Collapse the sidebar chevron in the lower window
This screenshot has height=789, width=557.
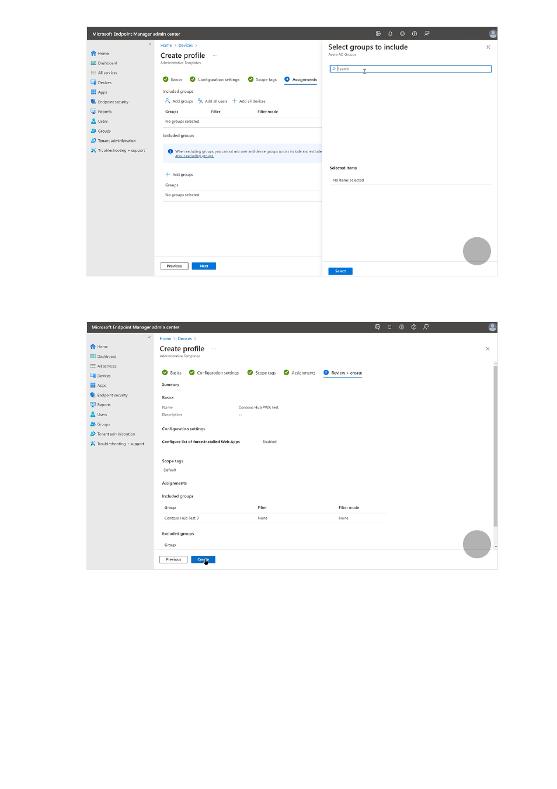point(149,337)
